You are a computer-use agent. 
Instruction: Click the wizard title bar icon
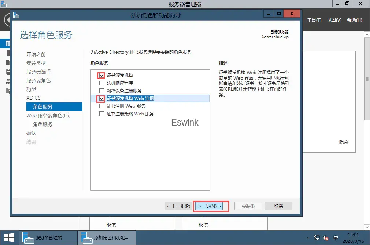16,15
